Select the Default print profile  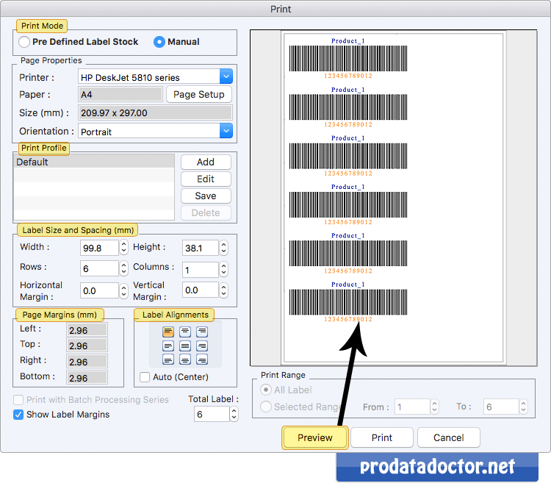(94, 162)
